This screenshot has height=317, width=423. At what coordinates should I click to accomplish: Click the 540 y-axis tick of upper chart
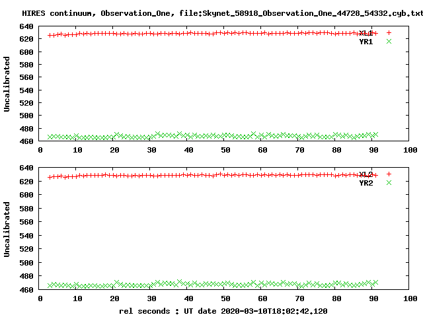point(26,90)
